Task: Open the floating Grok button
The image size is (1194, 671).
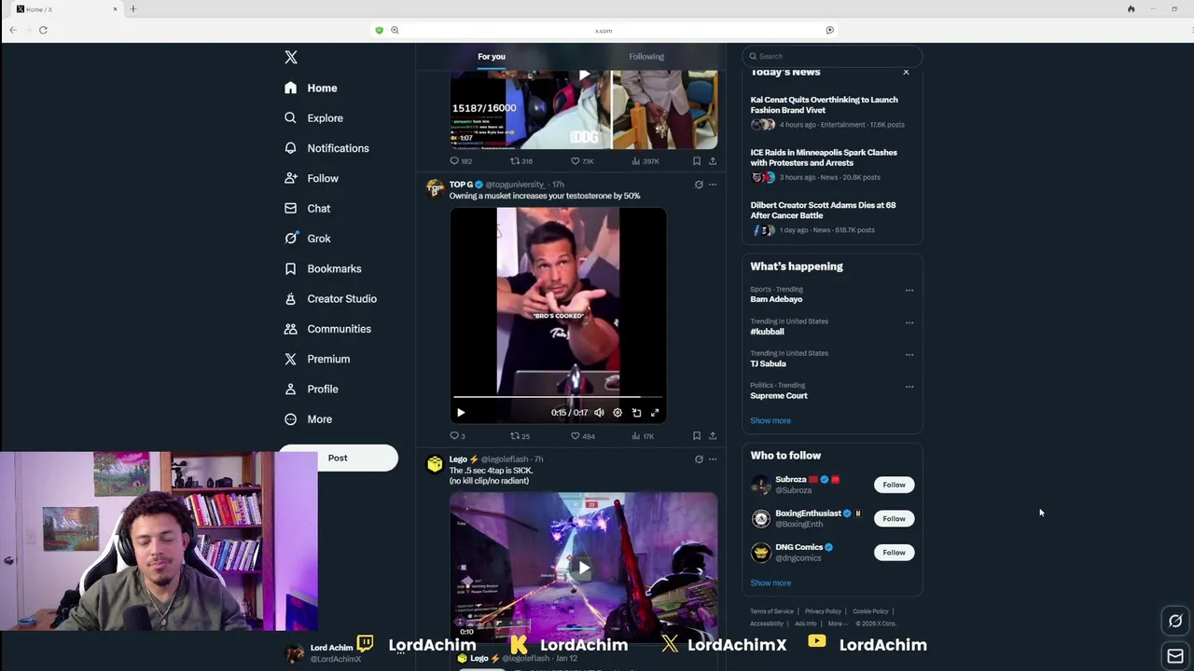Action: point(1175,622)
